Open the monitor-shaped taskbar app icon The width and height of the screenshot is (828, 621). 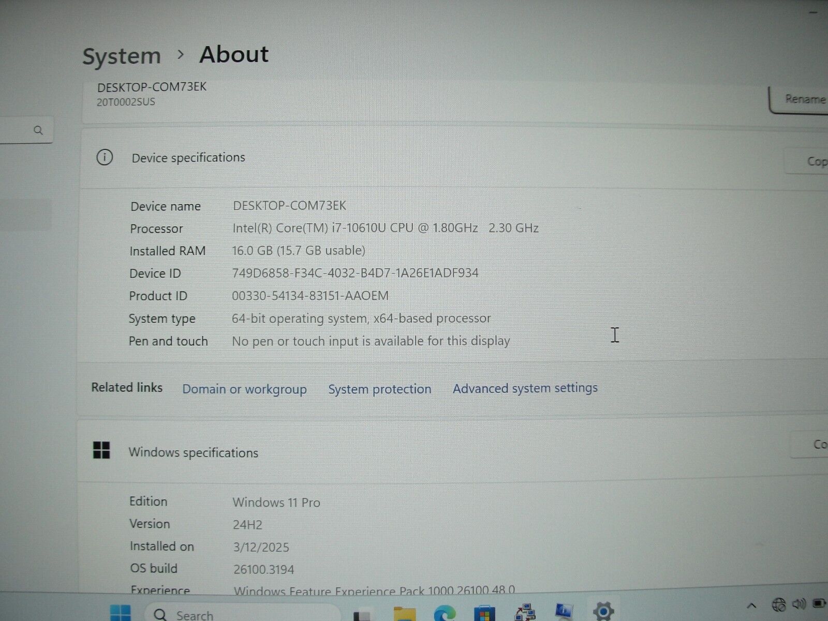point(564,612)
